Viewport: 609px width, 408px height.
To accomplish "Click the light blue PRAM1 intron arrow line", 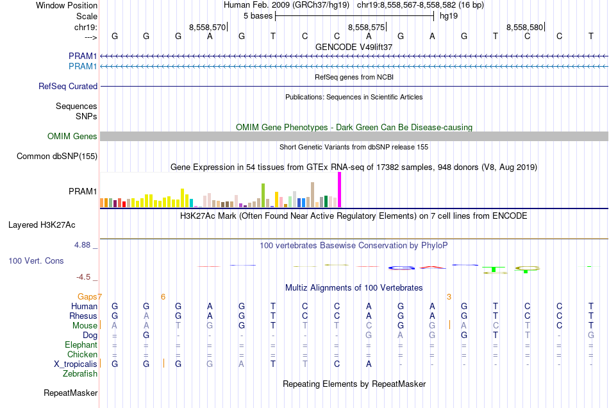I will click(x=355, y=67).
